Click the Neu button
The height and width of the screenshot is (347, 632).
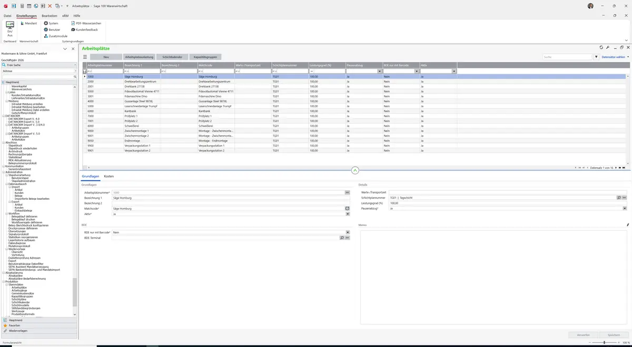click(106, 57)
